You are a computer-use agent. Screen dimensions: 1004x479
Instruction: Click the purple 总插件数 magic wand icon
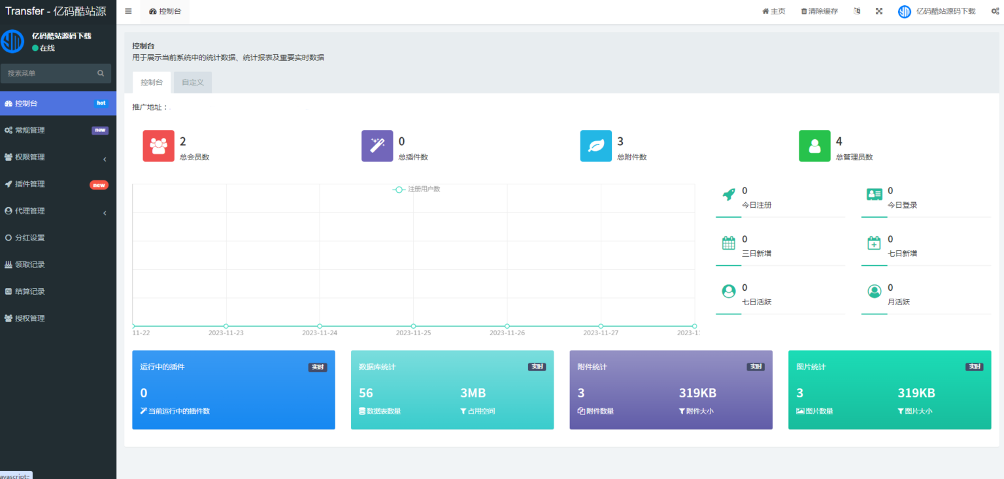[377, 146]
